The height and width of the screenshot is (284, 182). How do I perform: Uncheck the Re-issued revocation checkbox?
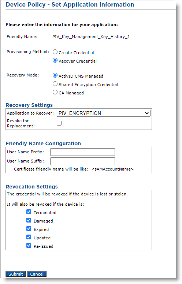pos(29,246)
